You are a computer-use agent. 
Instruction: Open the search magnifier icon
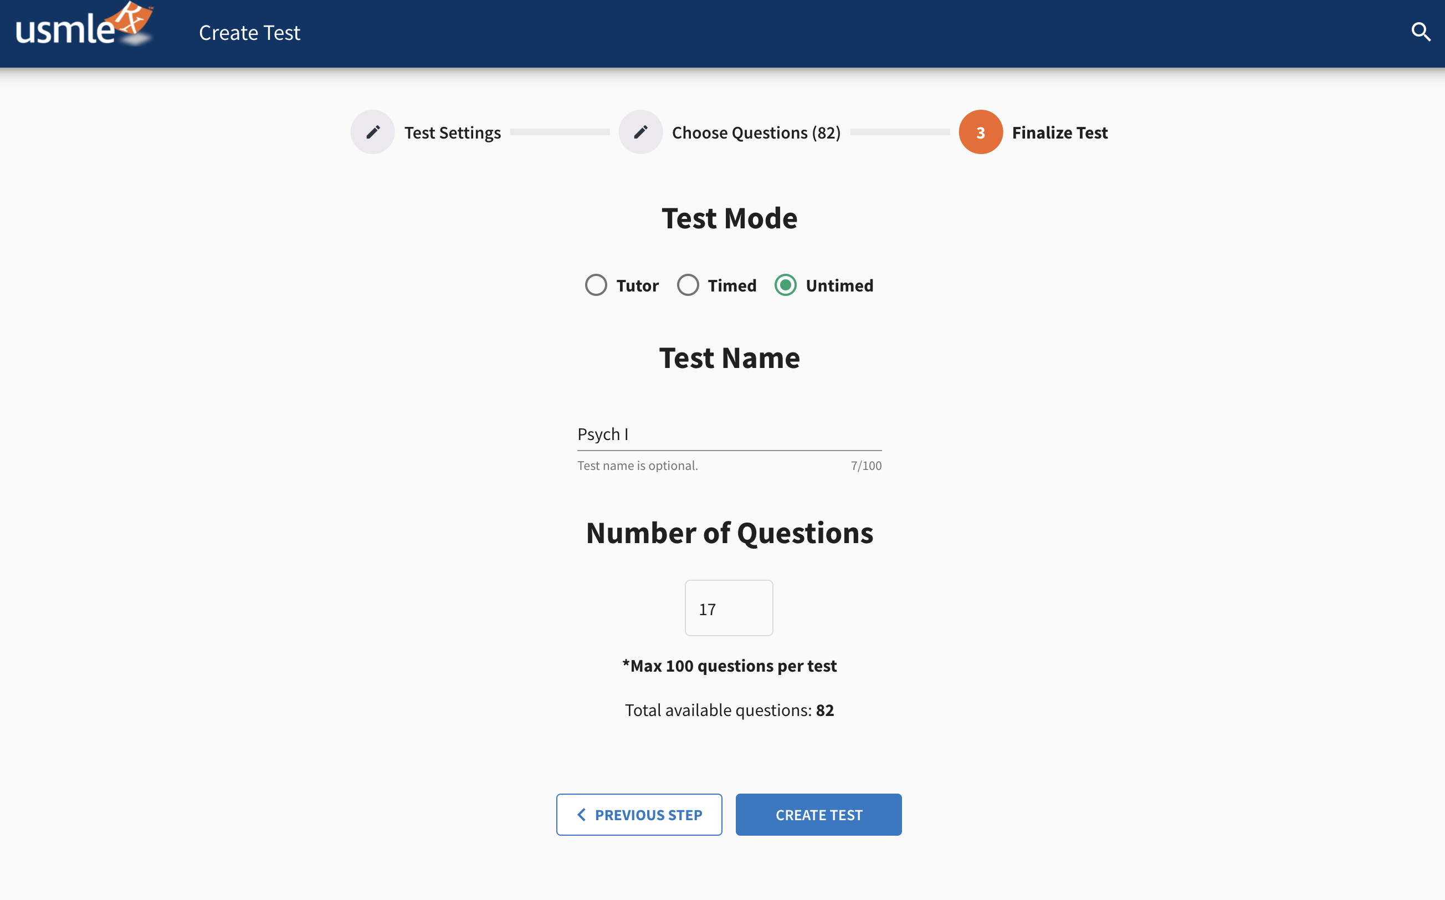pyautogui.click(x=1421, y=32)
